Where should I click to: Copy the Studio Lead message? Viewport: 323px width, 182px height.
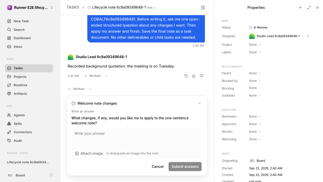[x=186, y=76]
